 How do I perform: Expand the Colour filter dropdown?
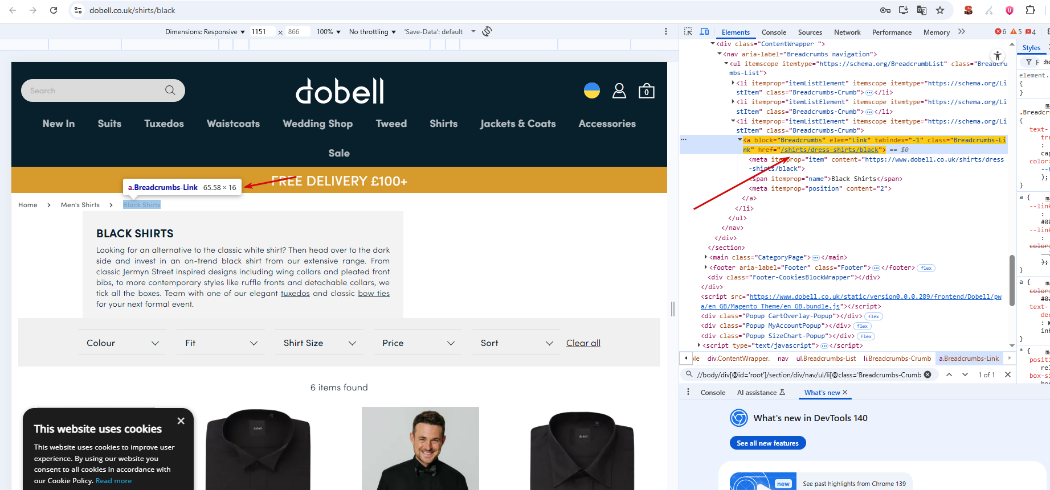[x=122, y=343]
